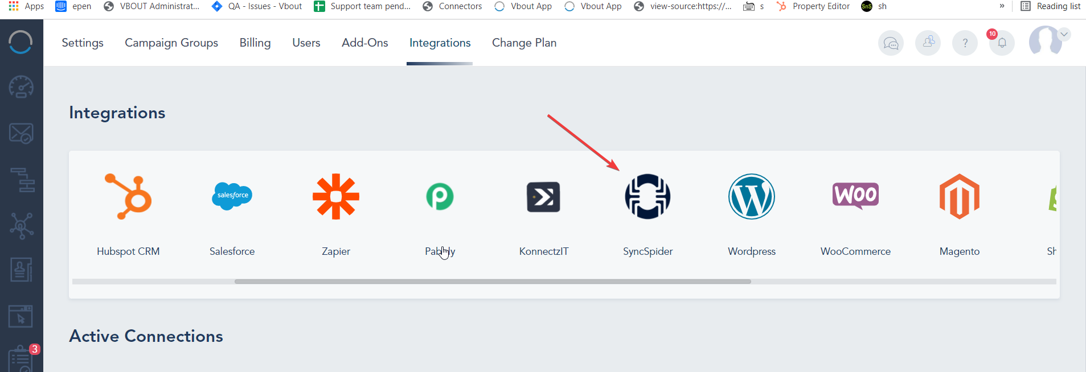Expand the profile dropdown chevron
The width and height of the screenshot is (1086, 372).
(1064, 34)
